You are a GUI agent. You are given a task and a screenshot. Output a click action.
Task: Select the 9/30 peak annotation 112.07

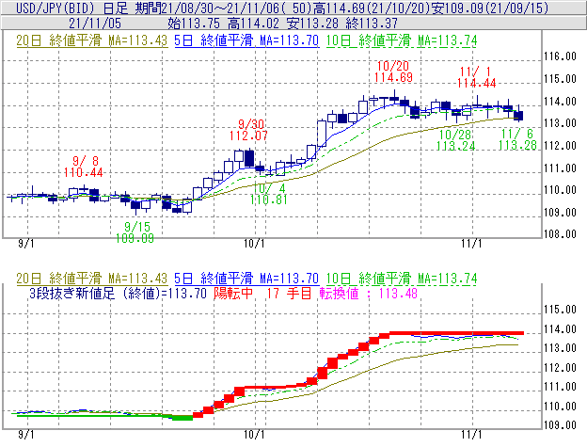[254, 136]
